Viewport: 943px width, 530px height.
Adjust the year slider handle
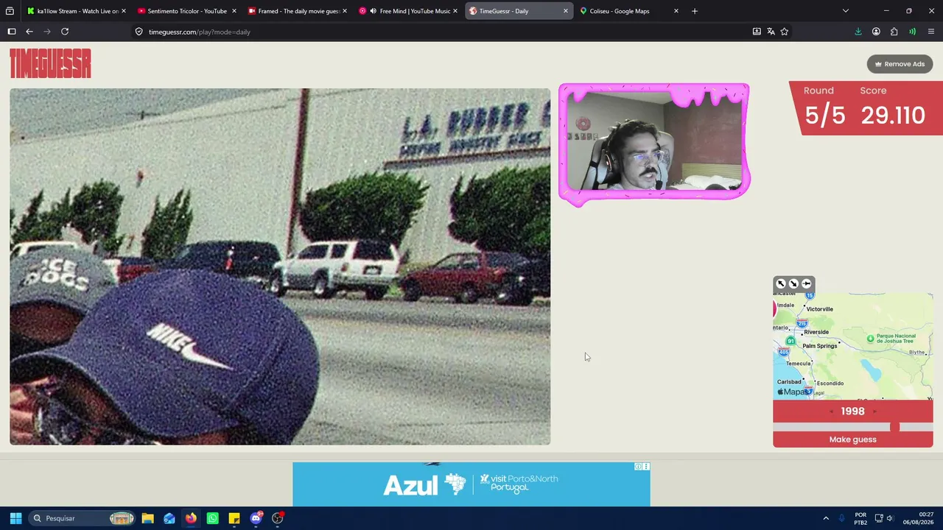coord(894,427)
